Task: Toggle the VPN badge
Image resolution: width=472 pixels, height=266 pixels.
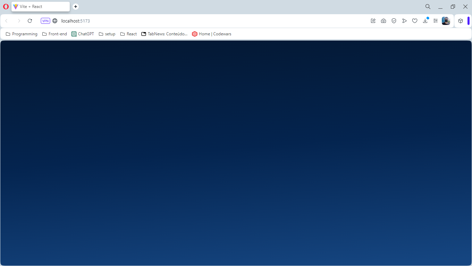Action: [45, 21]
